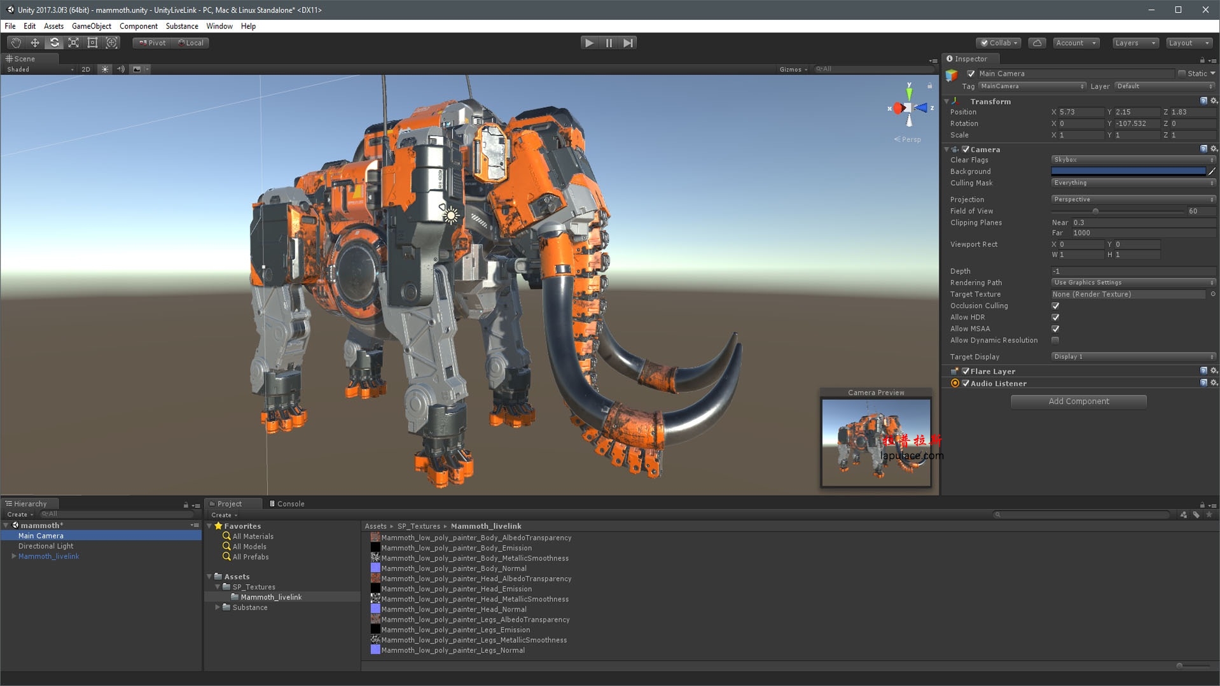Open Cloud services panel

[1037, 43]
